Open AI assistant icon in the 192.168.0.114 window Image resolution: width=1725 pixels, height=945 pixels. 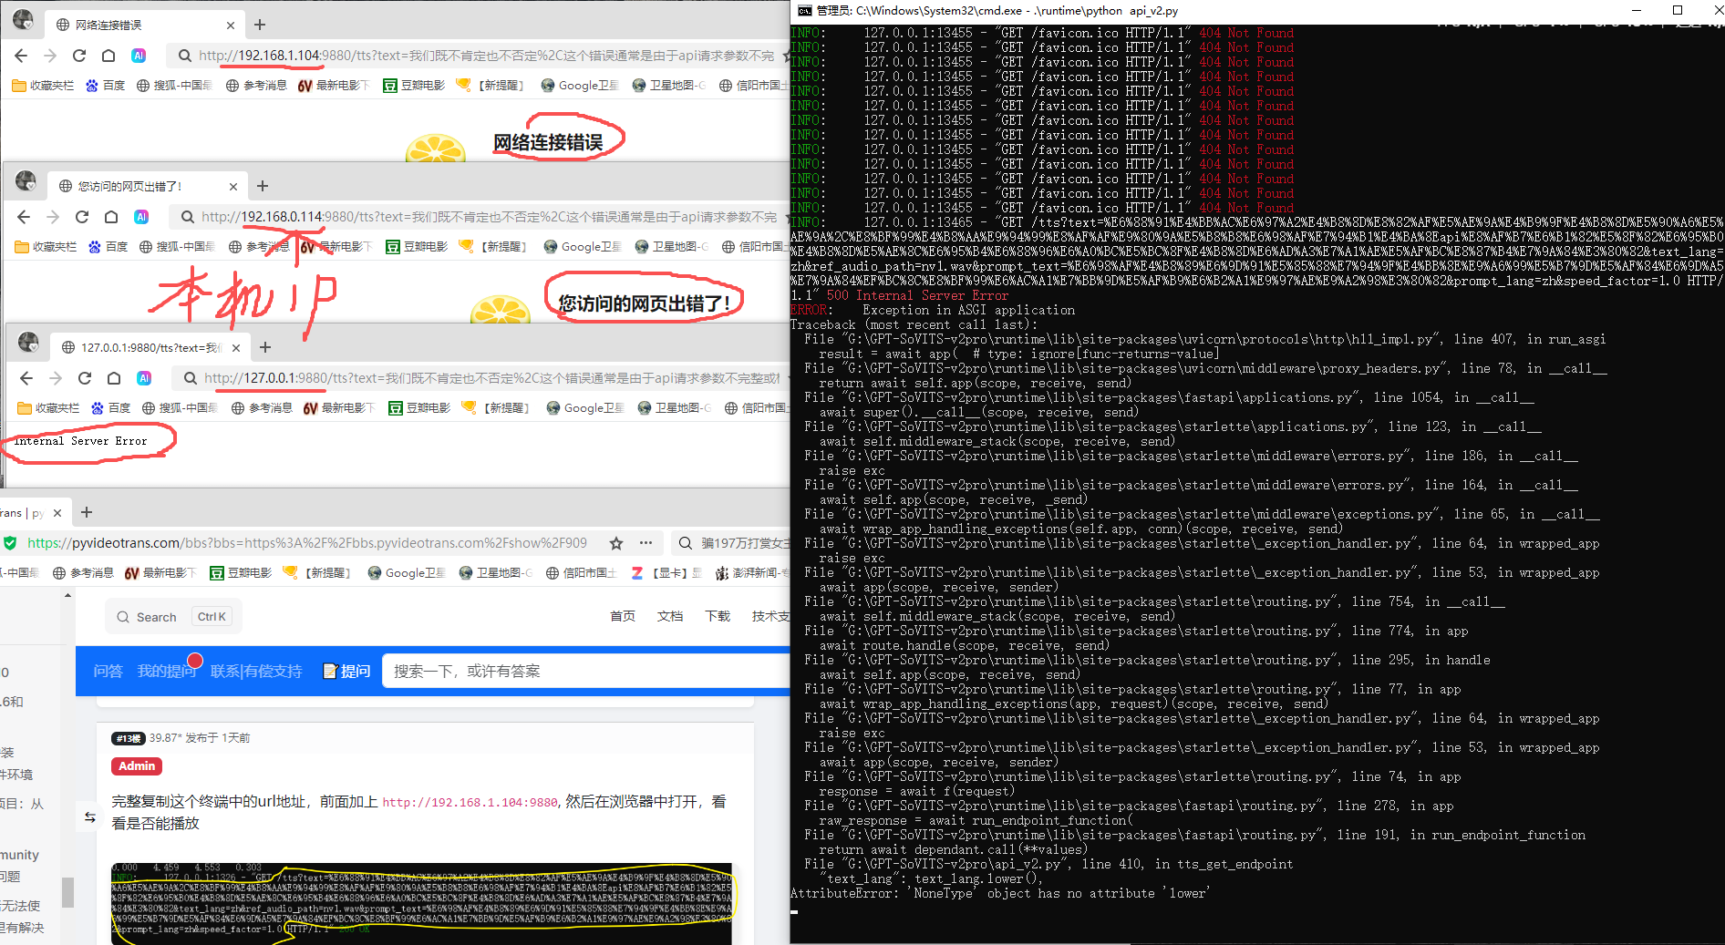point(141,217)
